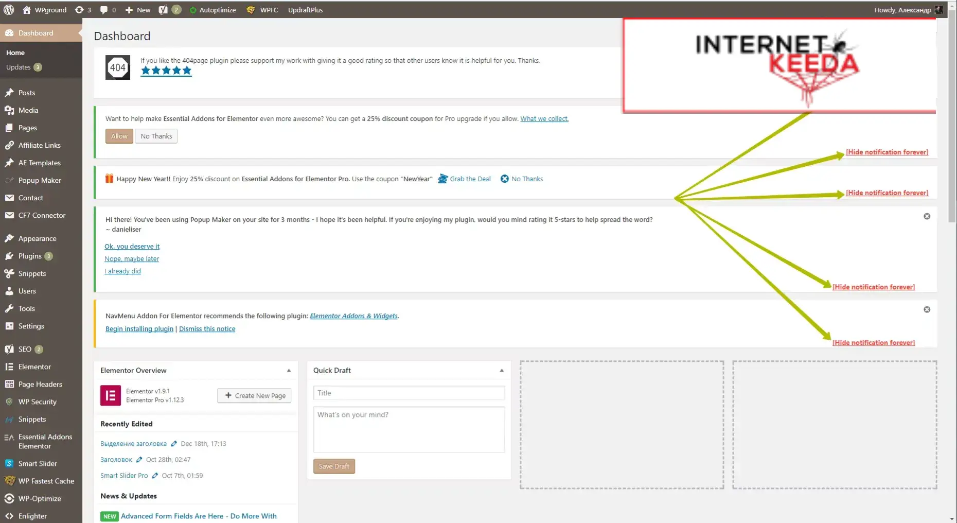Viewport: 957px width, 523px height.
Task: Open Popup Maker menu
Action: click(x=41, y=180)
